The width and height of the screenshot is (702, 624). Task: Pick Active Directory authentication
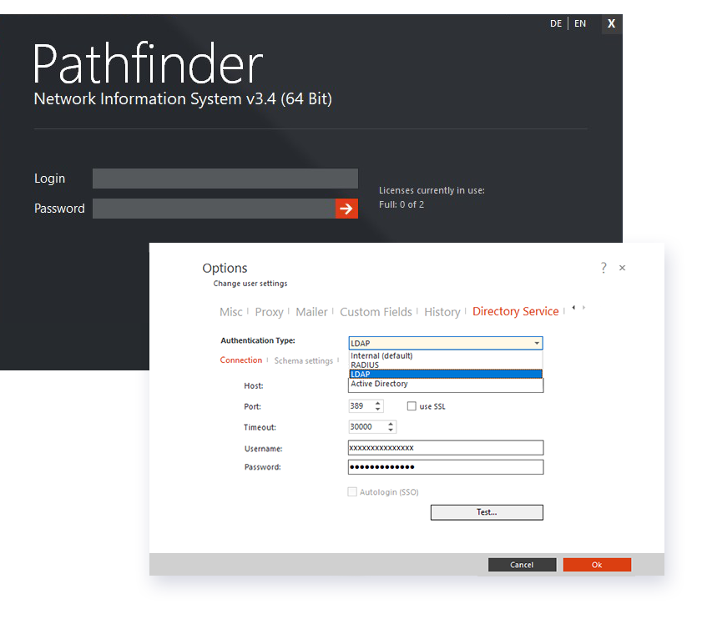[x=446, y=384]
